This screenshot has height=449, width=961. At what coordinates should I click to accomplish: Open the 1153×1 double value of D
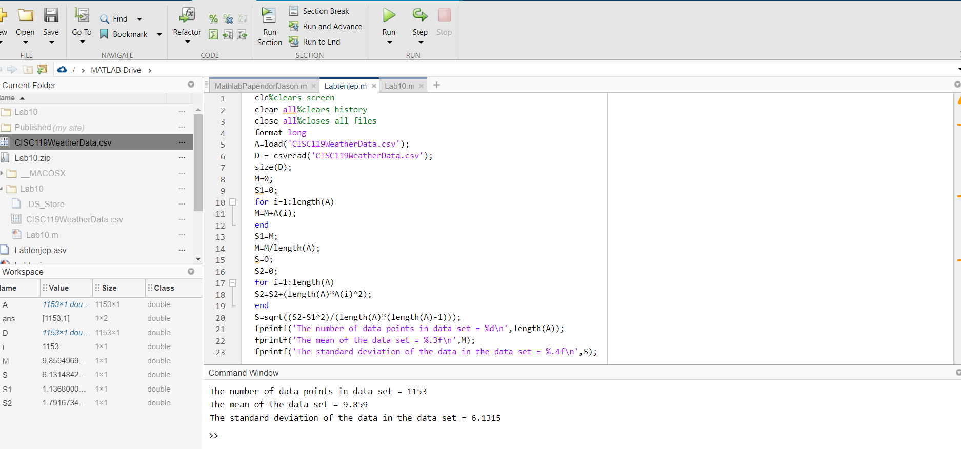[x=66, y=333]
